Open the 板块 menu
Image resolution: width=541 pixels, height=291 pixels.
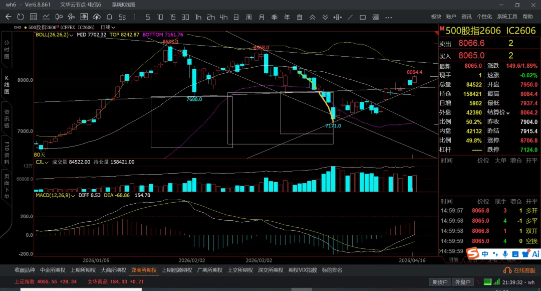[436, 17]
